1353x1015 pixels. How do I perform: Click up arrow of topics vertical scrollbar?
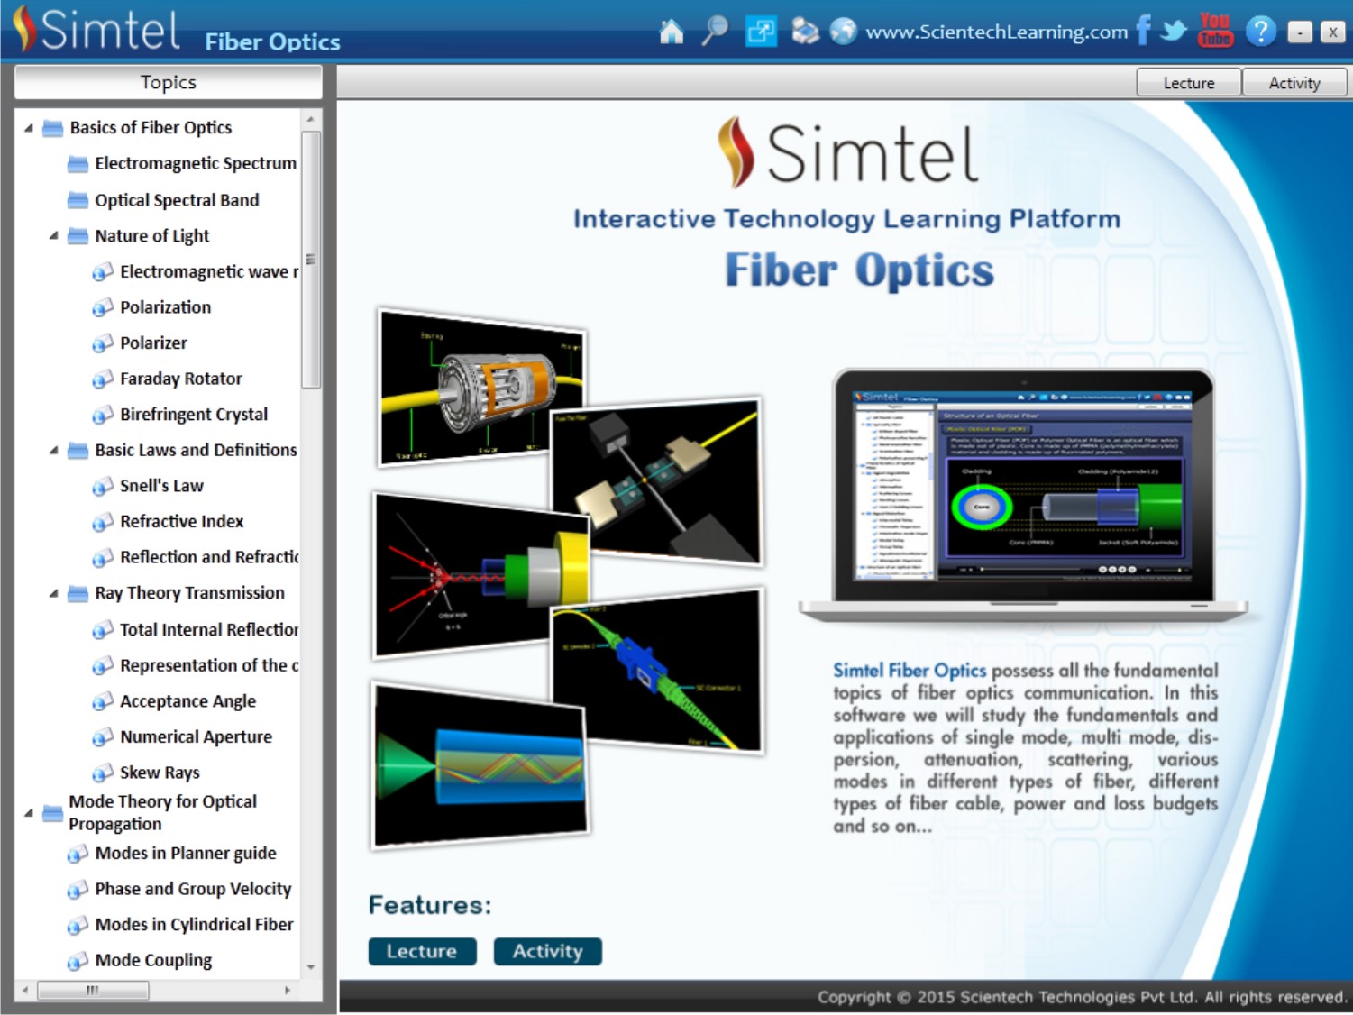[311, 119]
